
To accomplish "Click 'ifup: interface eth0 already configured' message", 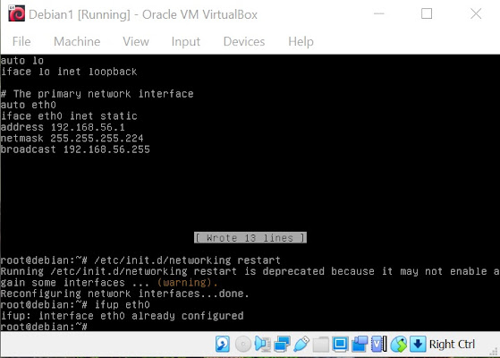I will [x=122, y=316].
